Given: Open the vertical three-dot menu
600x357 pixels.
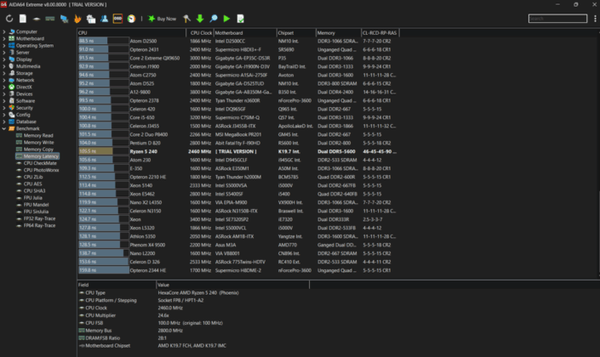Looking at the screenshot, I should pyautogui.click(x=595, y=19).
